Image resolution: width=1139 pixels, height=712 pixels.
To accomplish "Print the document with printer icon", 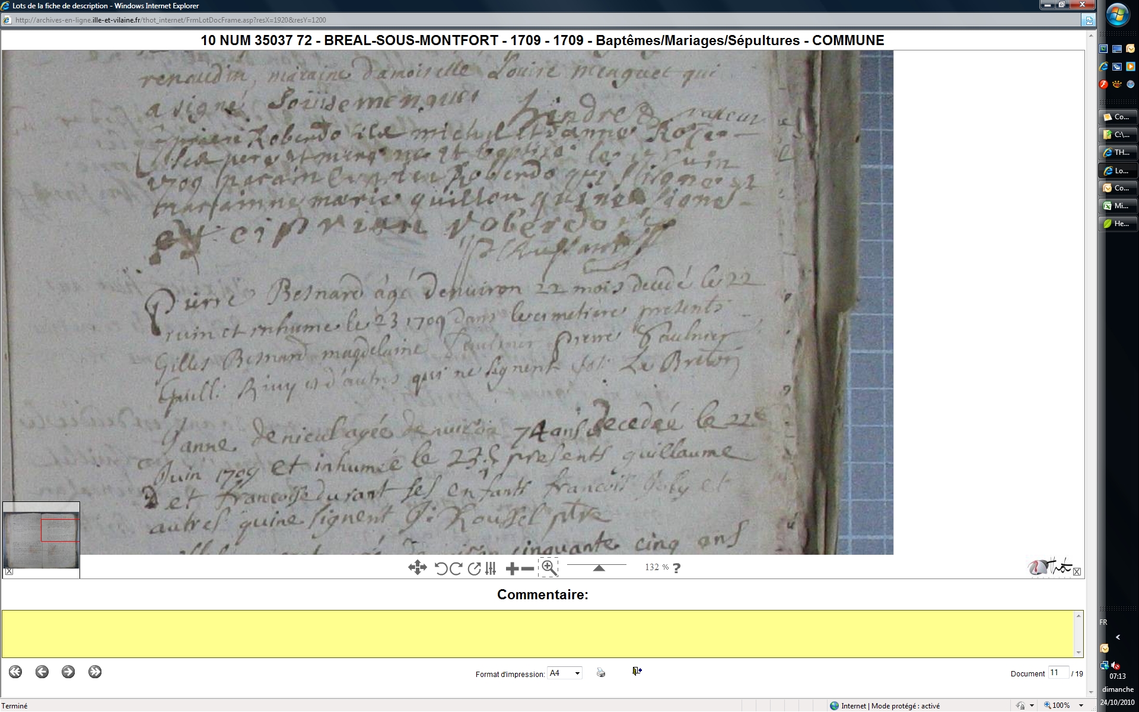I will [x=601, y=673].
